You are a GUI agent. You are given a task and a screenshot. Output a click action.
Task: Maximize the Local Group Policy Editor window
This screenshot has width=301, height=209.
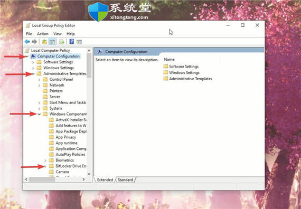pyautogui.click(x=242, y=25)
